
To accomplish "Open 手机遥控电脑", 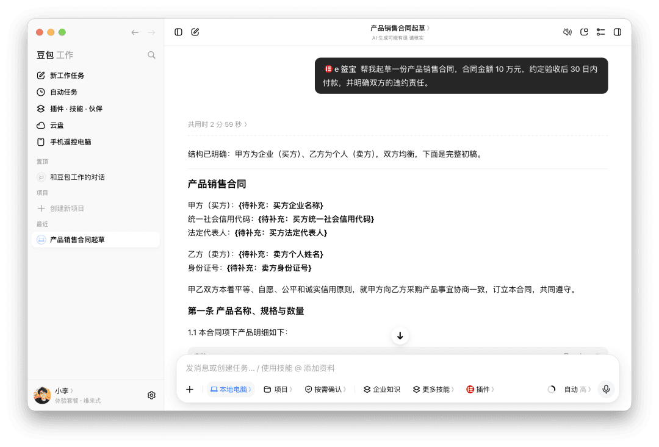I will tap(96, 142).
